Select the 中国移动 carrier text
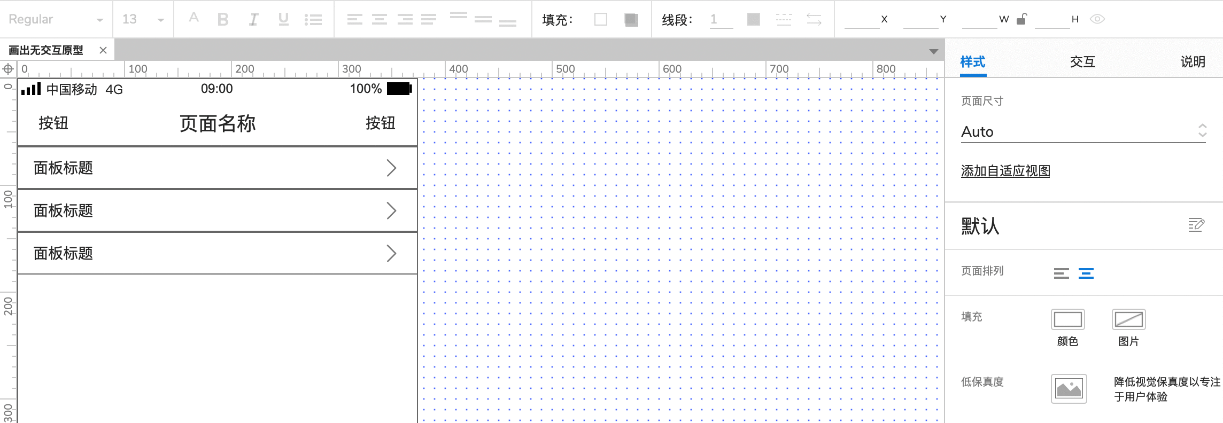1223x423 pixels. click(72, 89)
